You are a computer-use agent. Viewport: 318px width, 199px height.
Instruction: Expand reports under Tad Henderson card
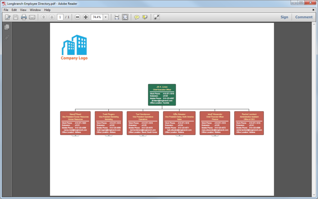click(143, 136)
